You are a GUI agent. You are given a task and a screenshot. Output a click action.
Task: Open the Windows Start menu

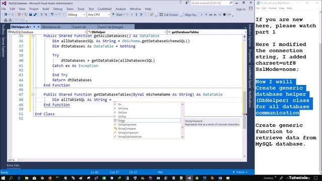(x=3, y=178)
